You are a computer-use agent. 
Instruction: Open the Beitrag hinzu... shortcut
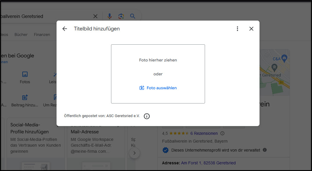pos(25,101)
